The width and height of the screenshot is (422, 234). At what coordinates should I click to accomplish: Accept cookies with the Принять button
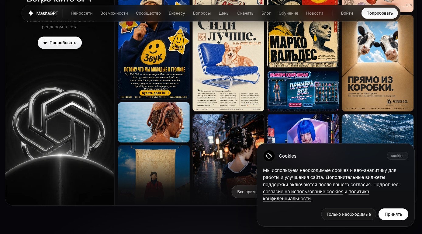tap(393, 214)
